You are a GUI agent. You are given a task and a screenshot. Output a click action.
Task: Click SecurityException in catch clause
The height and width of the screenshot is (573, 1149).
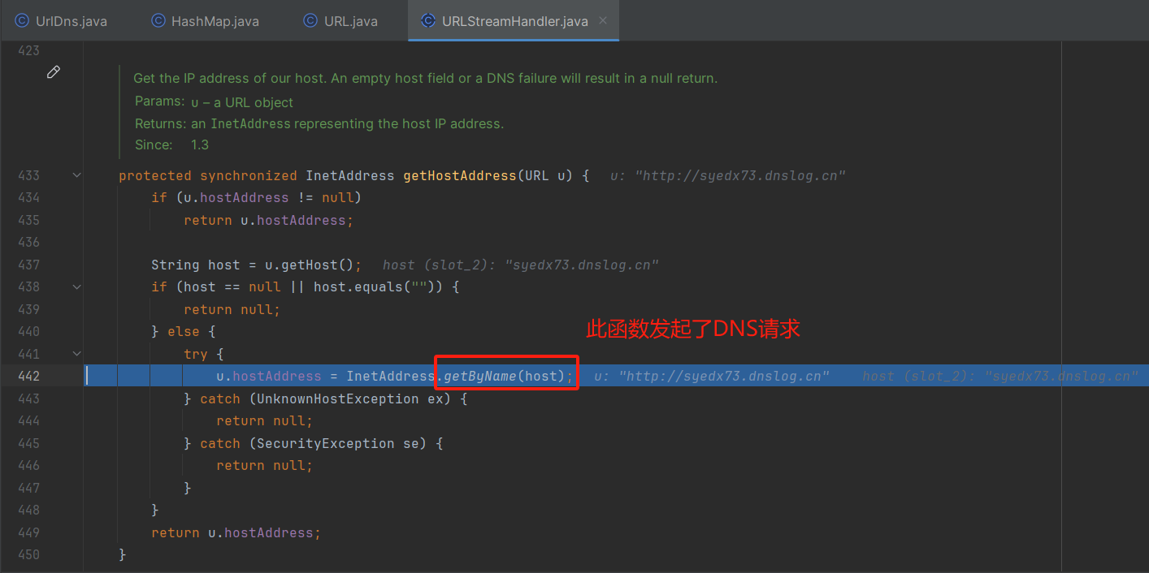pyautogui.click(x=326, y=443)
